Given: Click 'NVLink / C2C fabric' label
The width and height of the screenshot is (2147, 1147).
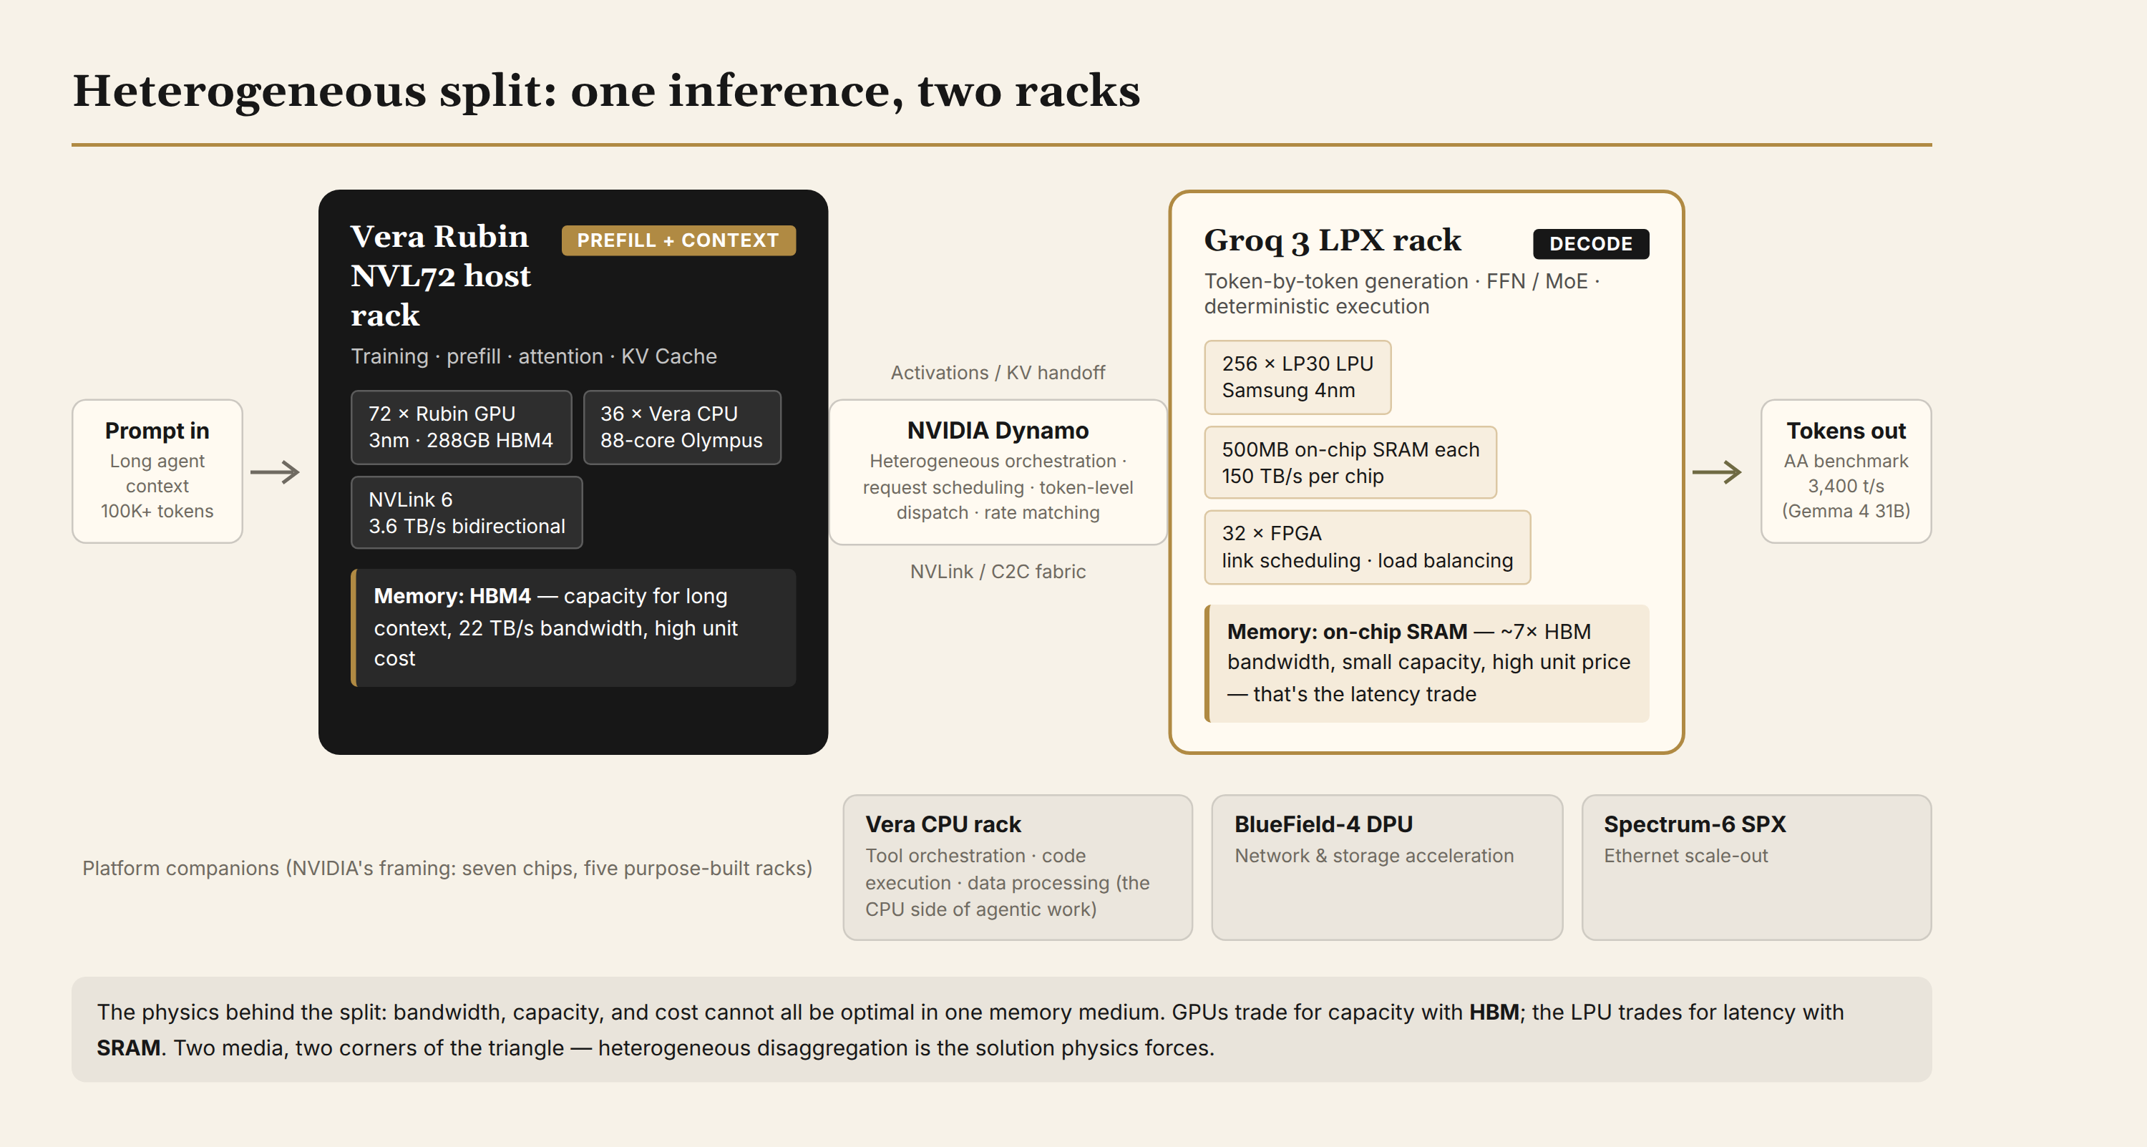Looking at the screenshot, I should pyautogui.click(x=998, y=572).
